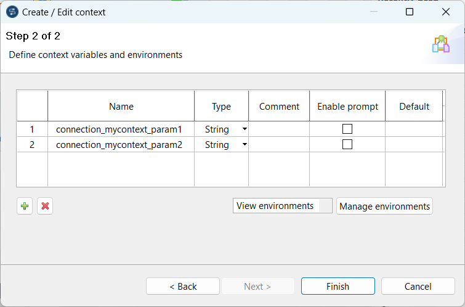Maximize the Create / Edit context window
Screen dimensions: 465x307
pos(410,12)
